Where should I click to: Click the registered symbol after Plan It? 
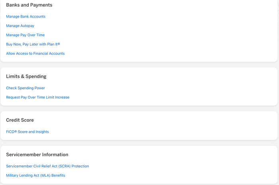(x=59, y=44)
